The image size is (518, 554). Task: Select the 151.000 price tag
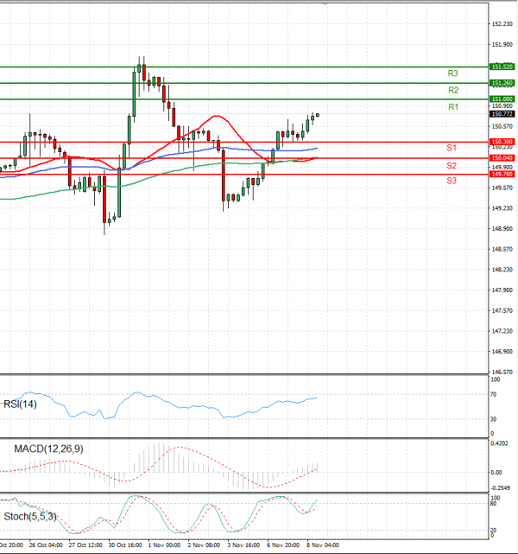point(502,99)
